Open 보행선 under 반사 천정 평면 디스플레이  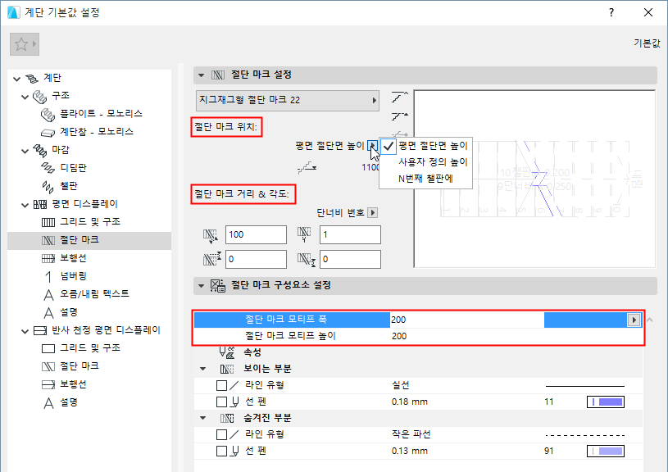(73, 384)
